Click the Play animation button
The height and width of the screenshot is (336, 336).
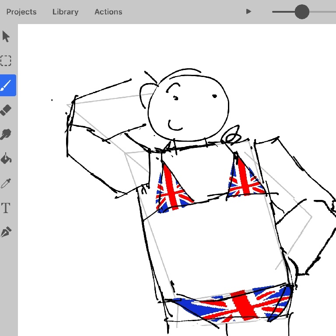(248, 11)
